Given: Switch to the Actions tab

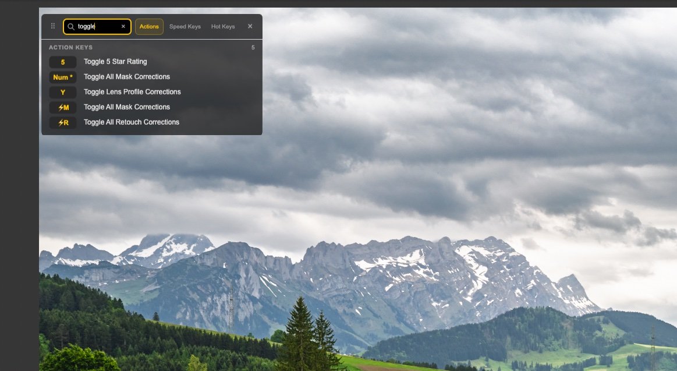Looking at the screenshot, I should pyautogui.click(x=149, y=27).
